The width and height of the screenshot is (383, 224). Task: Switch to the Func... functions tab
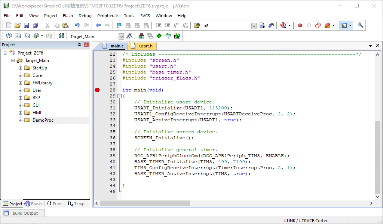point(56,204)
